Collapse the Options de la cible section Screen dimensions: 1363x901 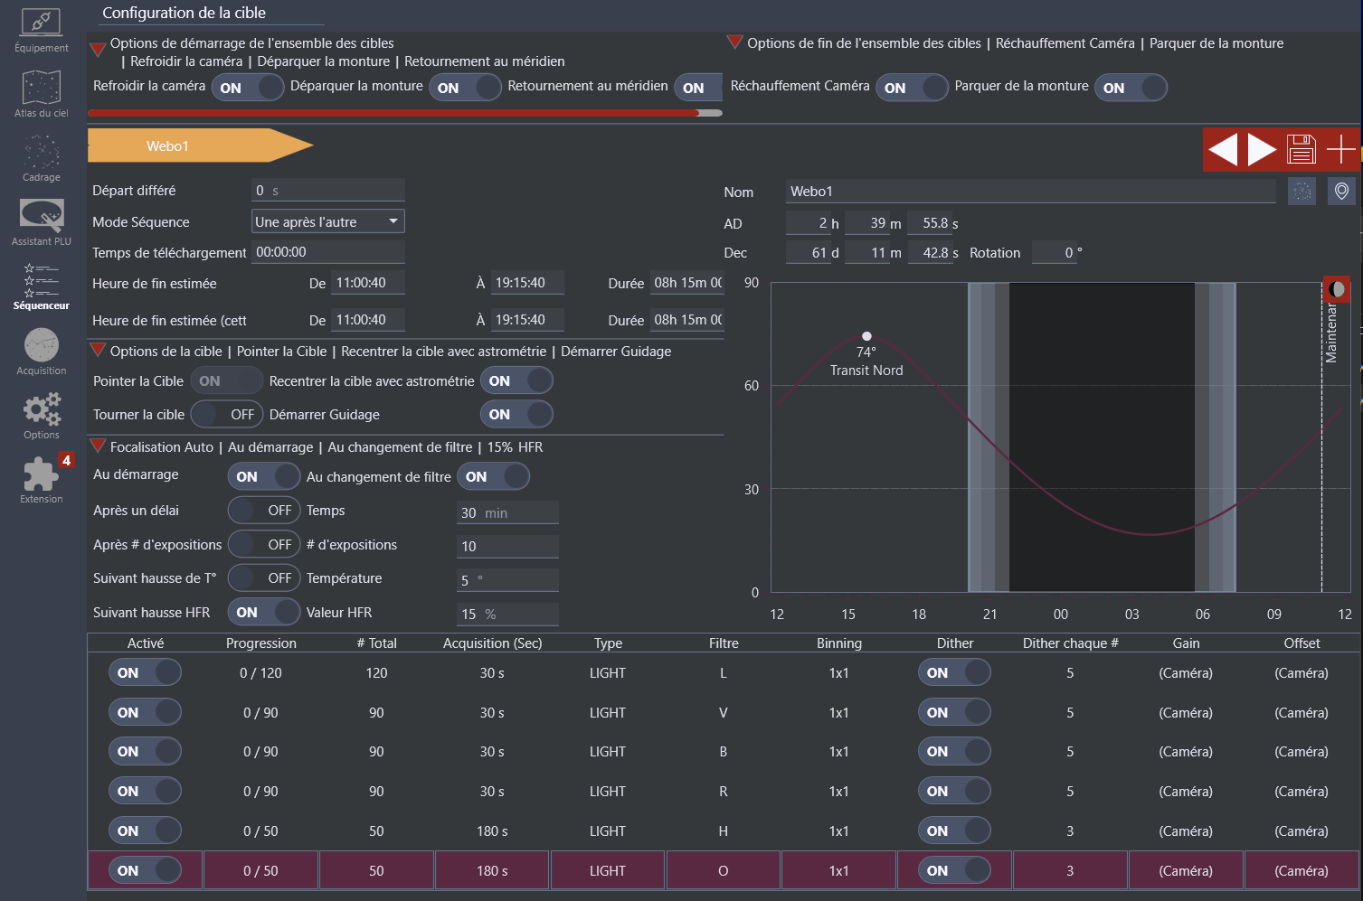coord(98,351)
